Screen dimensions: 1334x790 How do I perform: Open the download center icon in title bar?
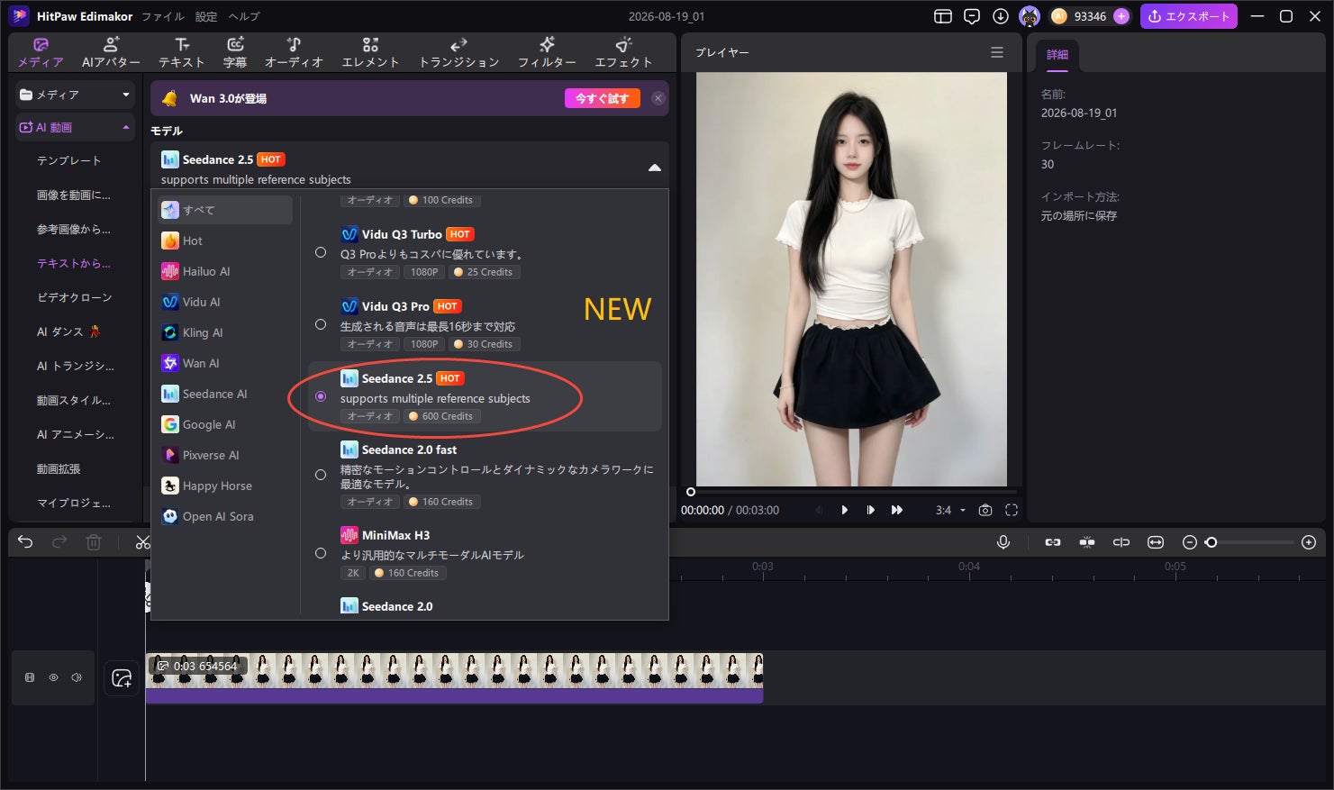[1001, 16]
